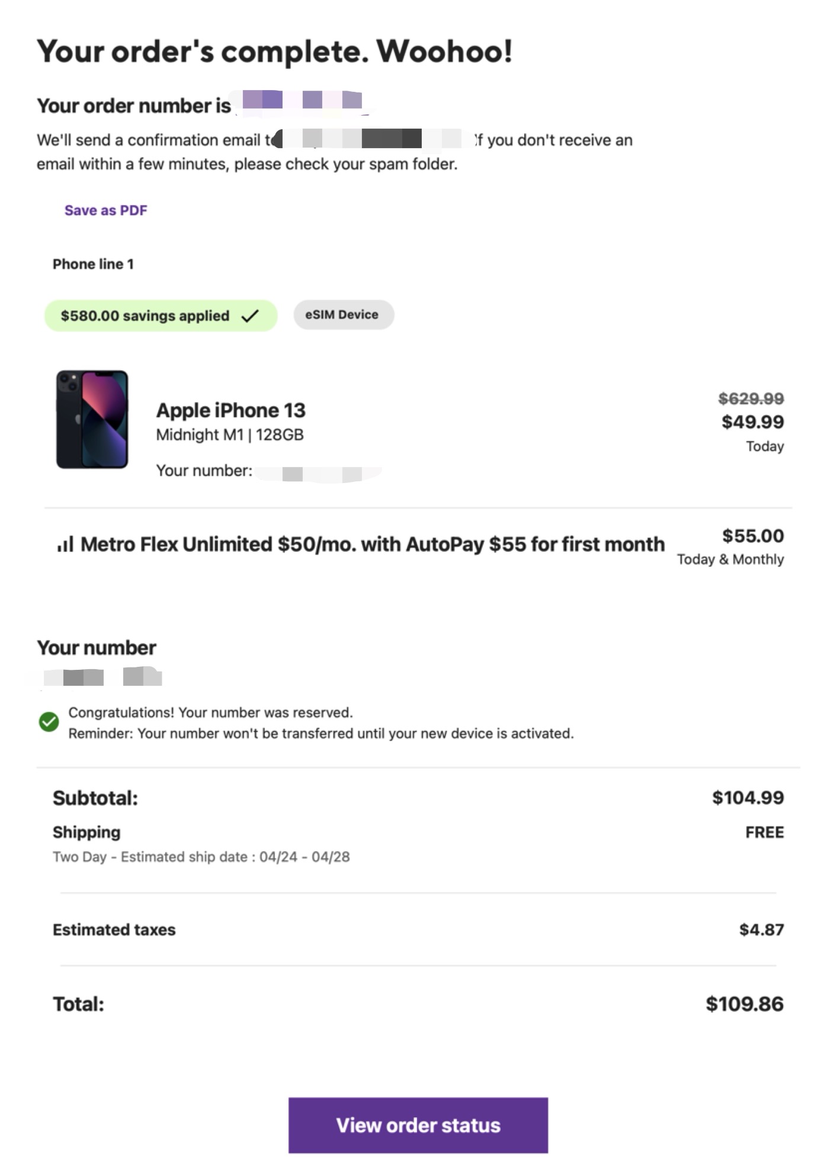Screen dimensions: 834x1176
Task: Click the Subtotal amount $104.99
Action: pos(748,798)
